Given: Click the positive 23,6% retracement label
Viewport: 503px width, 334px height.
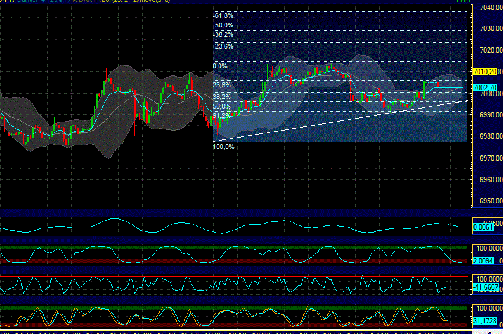Looking at the screenshot, I should [222, 85].
